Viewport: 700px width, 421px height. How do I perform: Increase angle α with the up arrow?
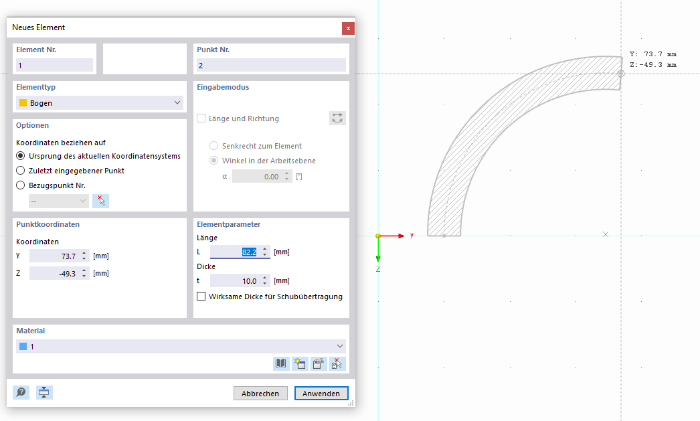[x=287, y=173]
